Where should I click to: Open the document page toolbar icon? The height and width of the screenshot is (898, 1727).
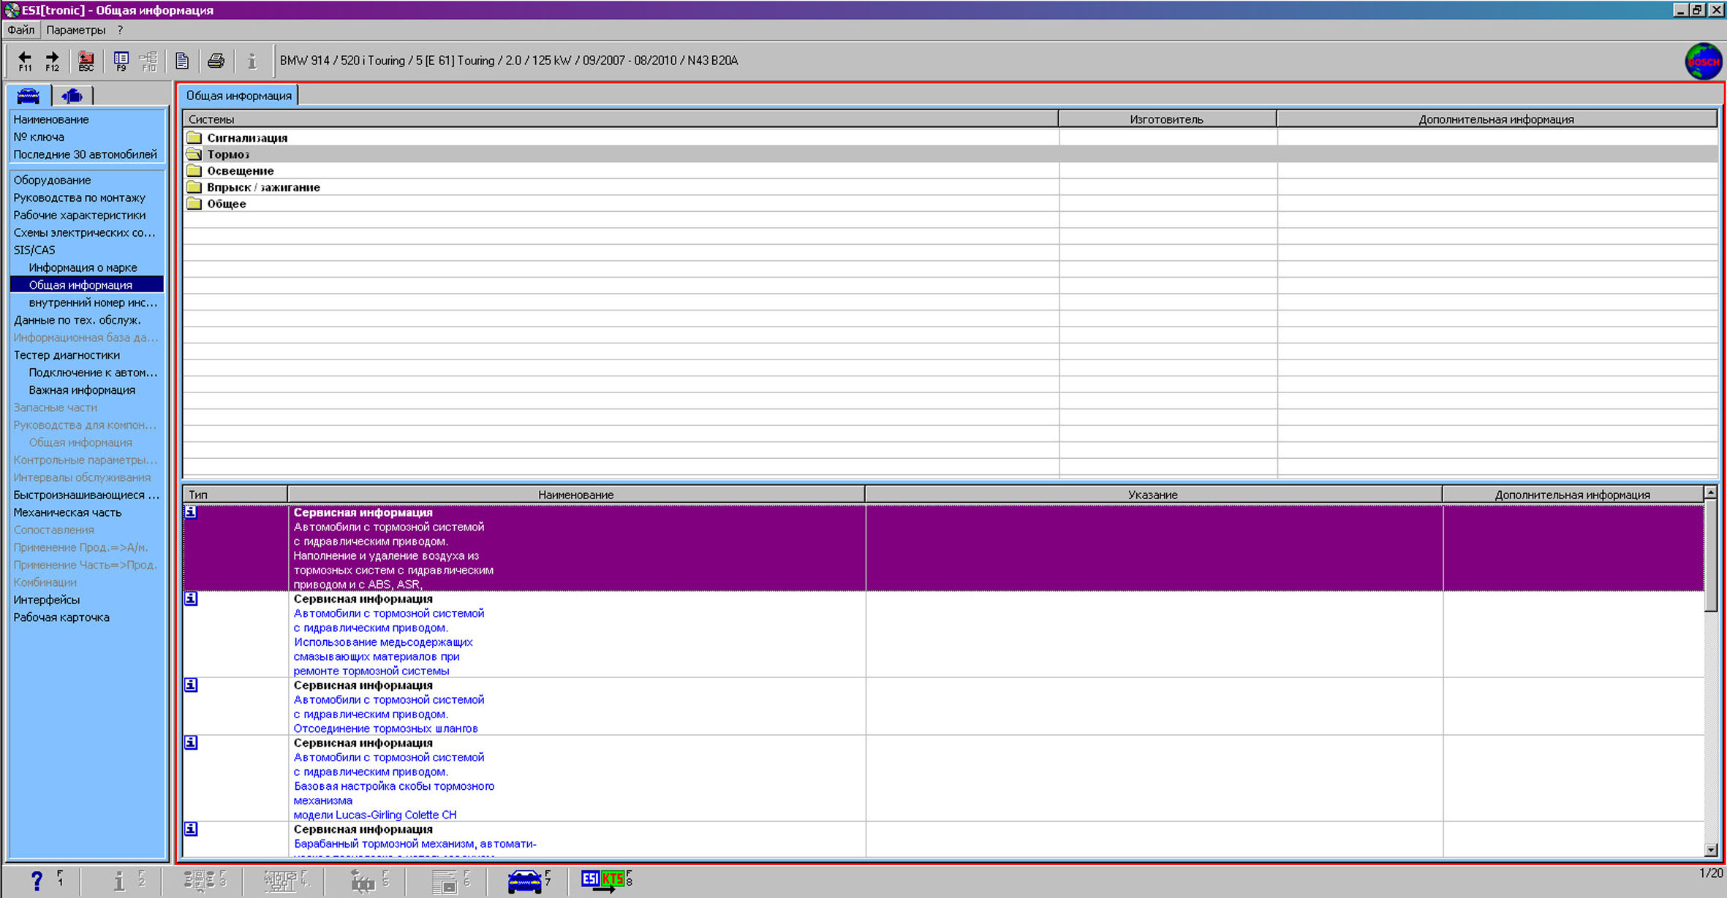point(182,61)
